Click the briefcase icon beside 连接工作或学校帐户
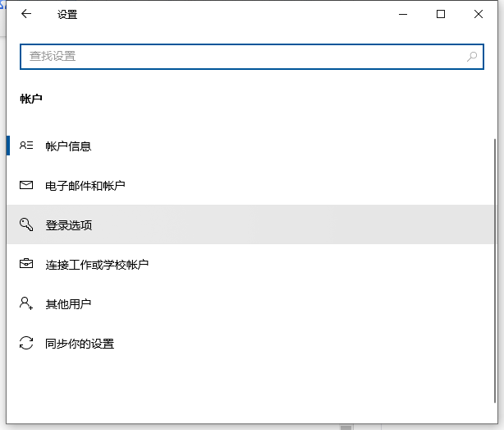504x430 pixels. (x=26, y=264)
